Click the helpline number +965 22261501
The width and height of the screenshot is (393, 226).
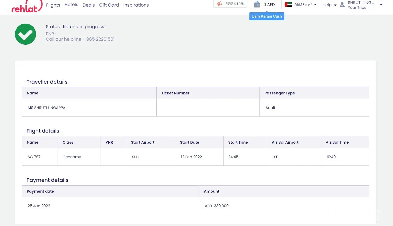[x=99, y=39]
